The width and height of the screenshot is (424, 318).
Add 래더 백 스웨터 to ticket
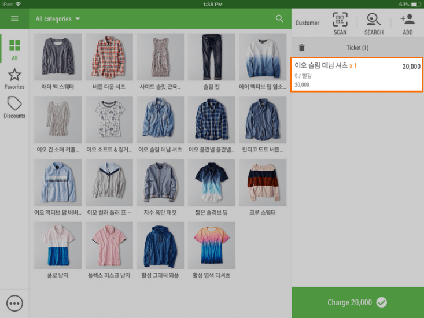pos(58,62)
